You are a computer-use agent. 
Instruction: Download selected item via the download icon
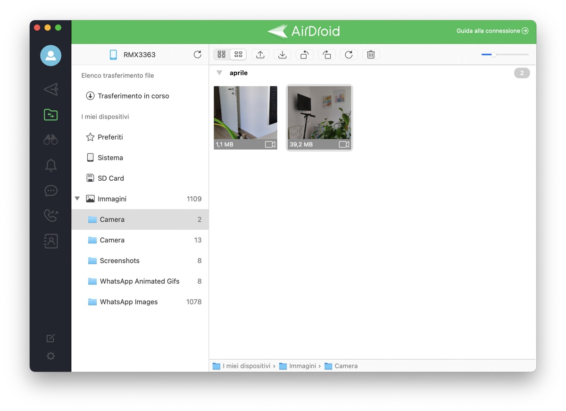click(x=282, y=54)
